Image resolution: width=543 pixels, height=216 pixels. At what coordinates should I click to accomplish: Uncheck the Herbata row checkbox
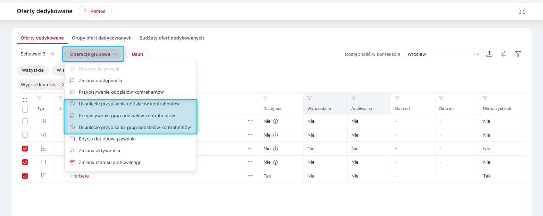tap(25, 176)
